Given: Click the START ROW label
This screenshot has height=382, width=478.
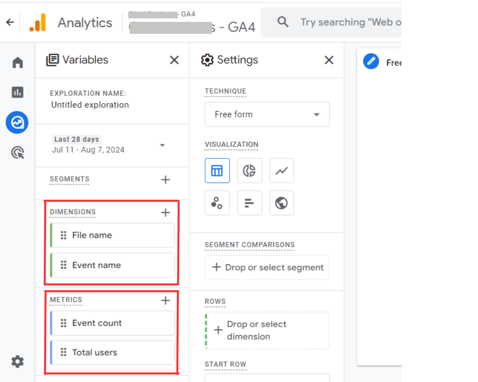Looking at the screenshot, I should pyautogui.click(x=225, y=364).
